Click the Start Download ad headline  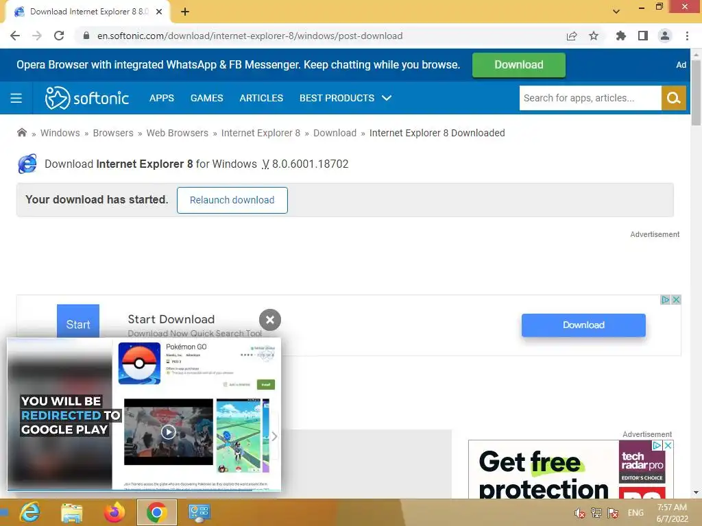(171, 319)
